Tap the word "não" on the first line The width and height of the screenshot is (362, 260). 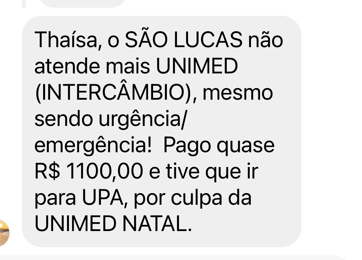click(x=265, y=40)
